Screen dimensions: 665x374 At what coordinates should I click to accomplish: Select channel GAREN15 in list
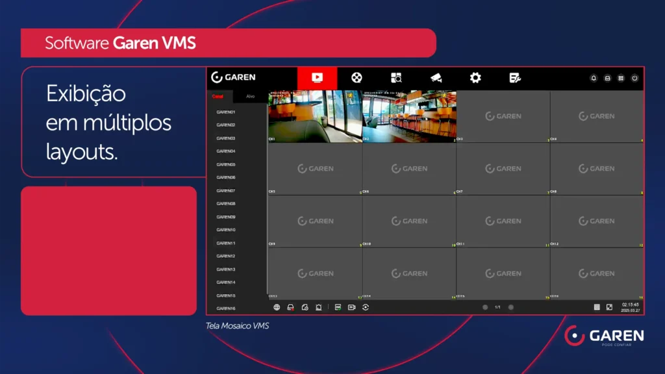tap(225, 295)
